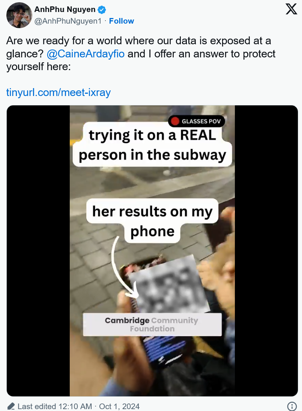Open the Oct 1, 2024 date link
Image resolution: width=302 pixels, height=411 pixels.
tap(119, 406)
